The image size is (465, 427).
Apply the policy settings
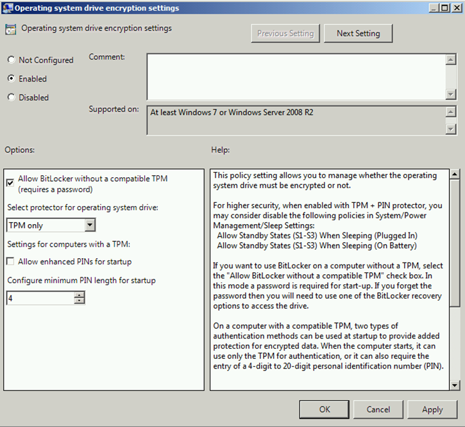coord(432,410)
